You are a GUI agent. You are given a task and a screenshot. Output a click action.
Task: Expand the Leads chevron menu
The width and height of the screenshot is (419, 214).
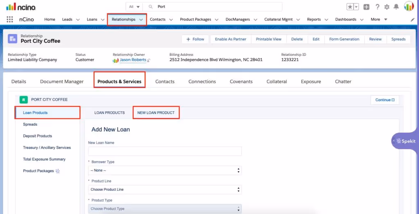pos(78,20)
